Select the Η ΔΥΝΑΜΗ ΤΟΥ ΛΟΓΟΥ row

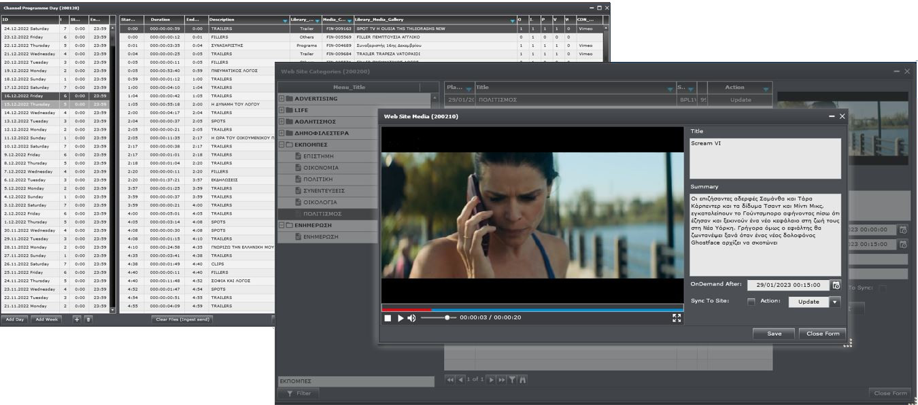pos(197,104)
